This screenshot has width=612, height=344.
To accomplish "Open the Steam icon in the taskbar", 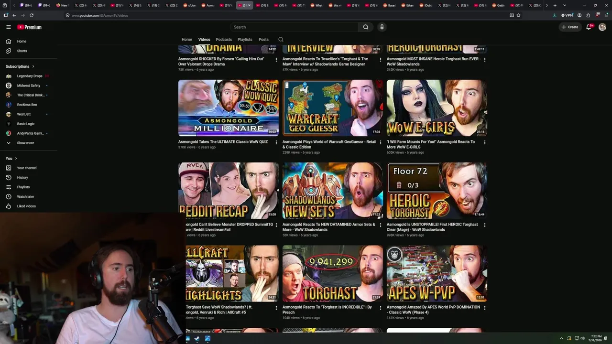I will [197, 339].
